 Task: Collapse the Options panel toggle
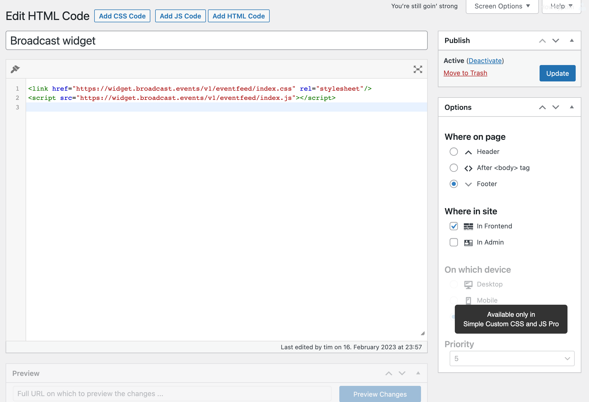(572, 107)
